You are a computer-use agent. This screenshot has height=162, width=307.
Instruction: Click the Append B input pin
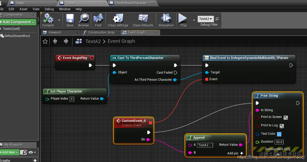point(190,153)
